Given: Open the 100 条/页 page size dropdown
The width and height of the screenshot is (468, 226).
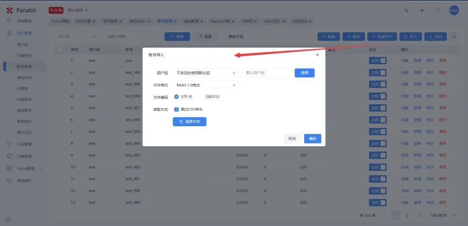Looking at the screenshot, I should tap(444, 215).
